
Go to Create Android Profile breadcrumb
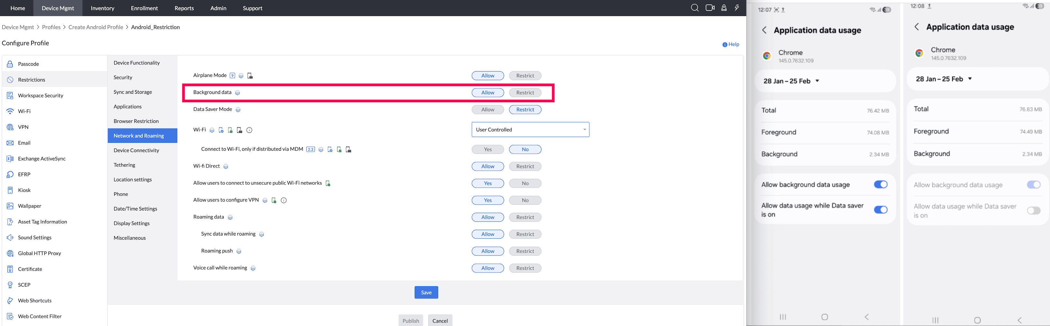(x=96, y=27)
